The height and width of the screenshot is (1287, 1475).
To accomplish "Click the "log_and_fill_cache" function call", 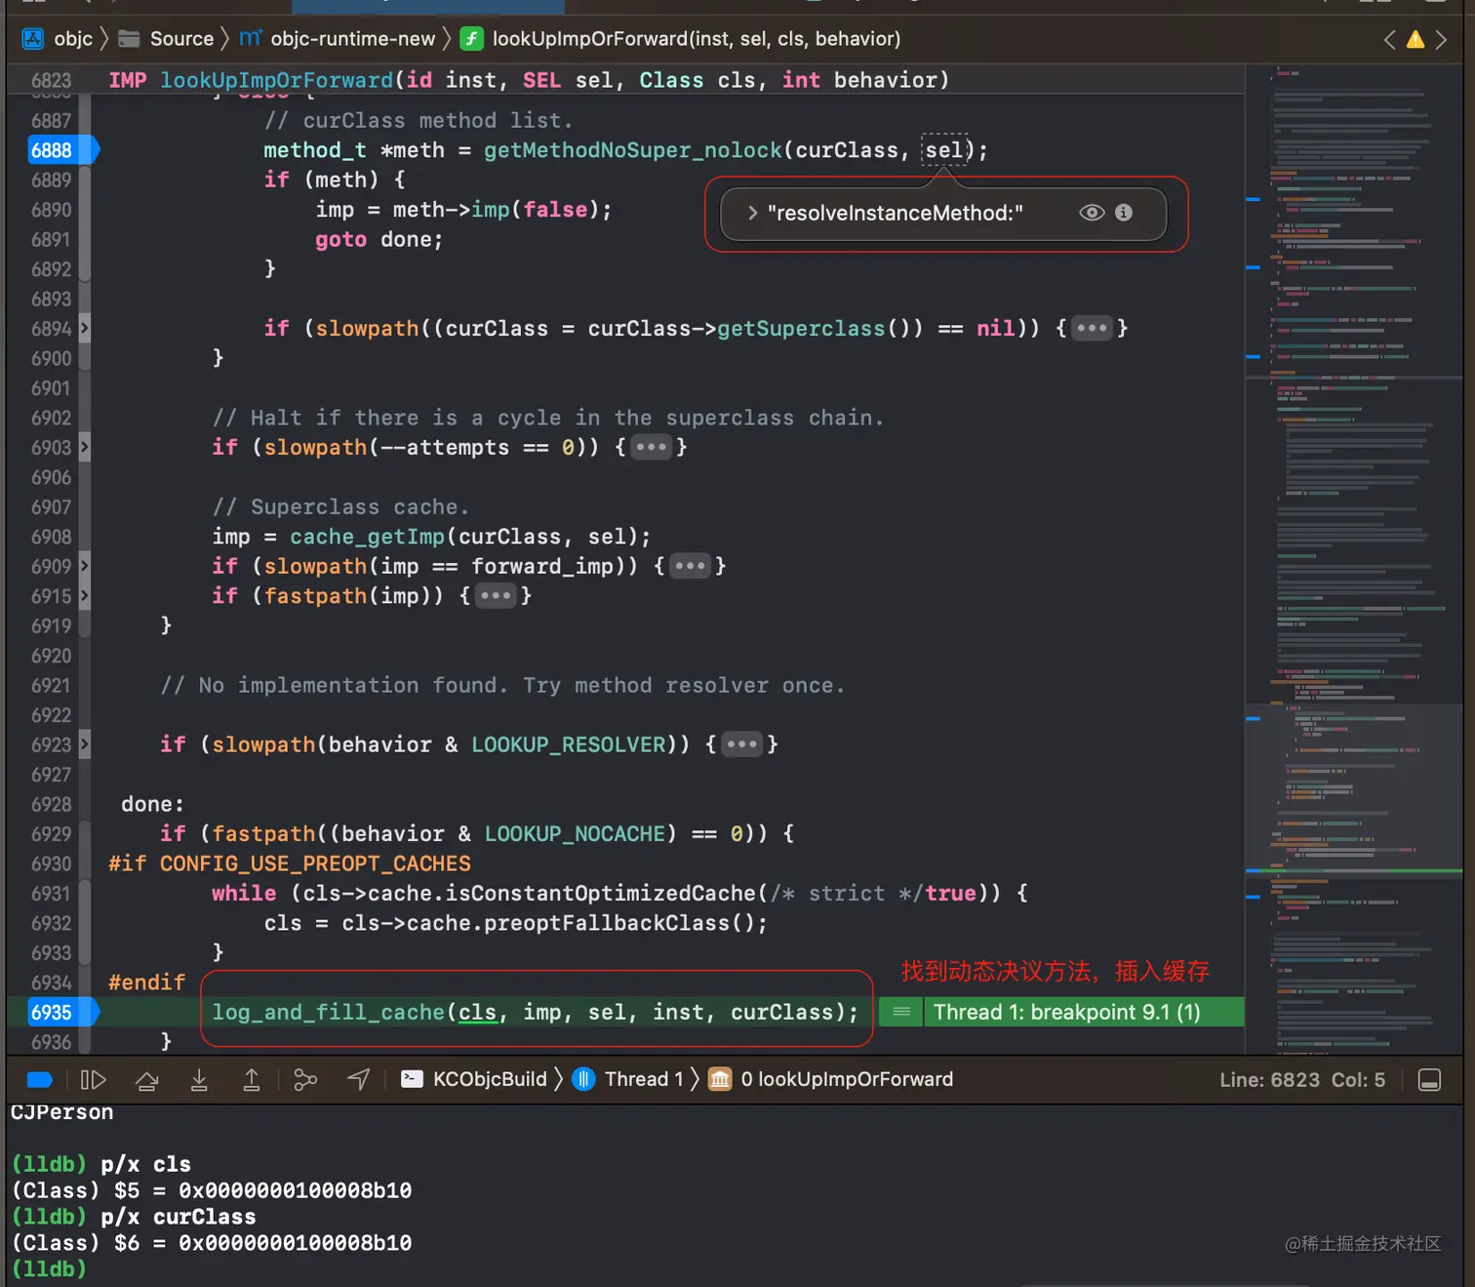I will (328, 1013).
